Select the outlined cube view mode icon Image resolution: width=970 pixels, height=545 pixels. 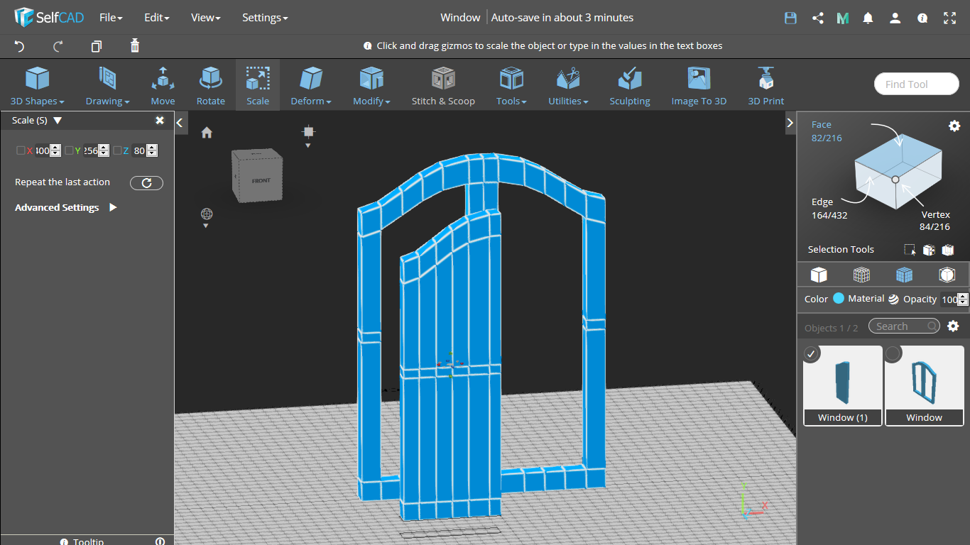[x=947, y=275]
